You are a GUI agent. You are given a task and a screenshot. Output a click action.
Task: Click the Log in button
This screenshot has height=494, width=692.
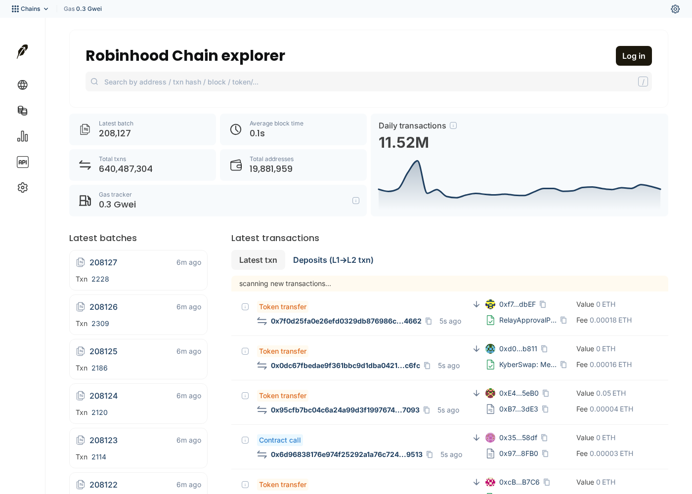click(634, 56)
